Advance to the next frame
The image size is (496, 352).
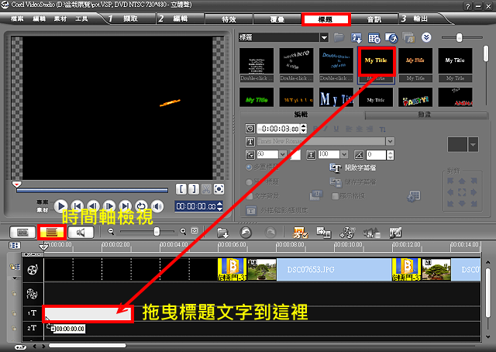pyautogui.click(x=109, y=206)
